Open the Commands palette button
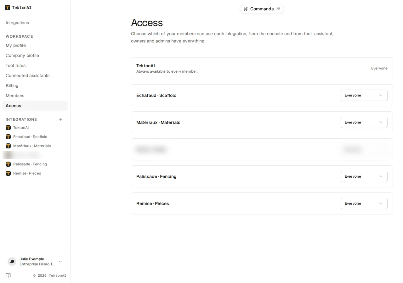This screenshot has height=283, width=403. [262, 9]
